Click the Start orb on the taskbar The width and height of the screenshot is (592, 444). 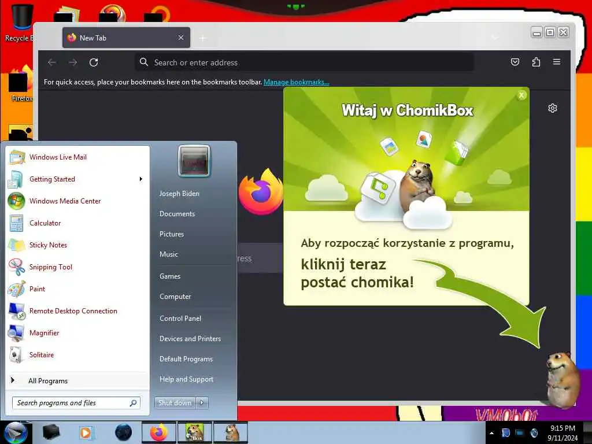(16, 432)
